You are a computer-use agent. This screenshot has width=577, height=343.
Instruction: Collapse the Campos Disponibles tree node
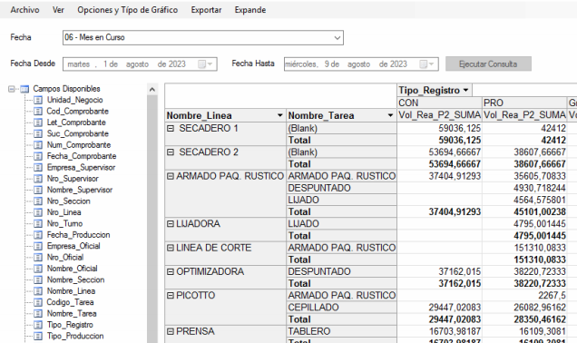(12, 89)
